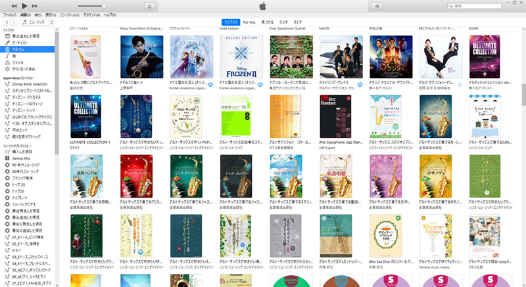The height and width of the screenshot is (287, 526).
Task: Click the Jeff Rupert artist name
Action: [x=327, y=148]
